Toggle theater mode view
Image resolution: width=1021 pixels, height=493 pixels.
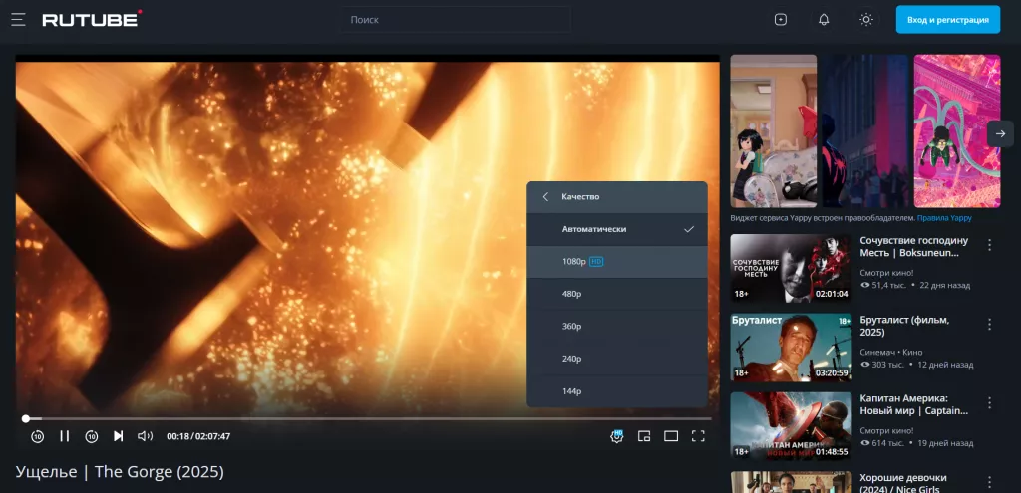tap(671, 436)
